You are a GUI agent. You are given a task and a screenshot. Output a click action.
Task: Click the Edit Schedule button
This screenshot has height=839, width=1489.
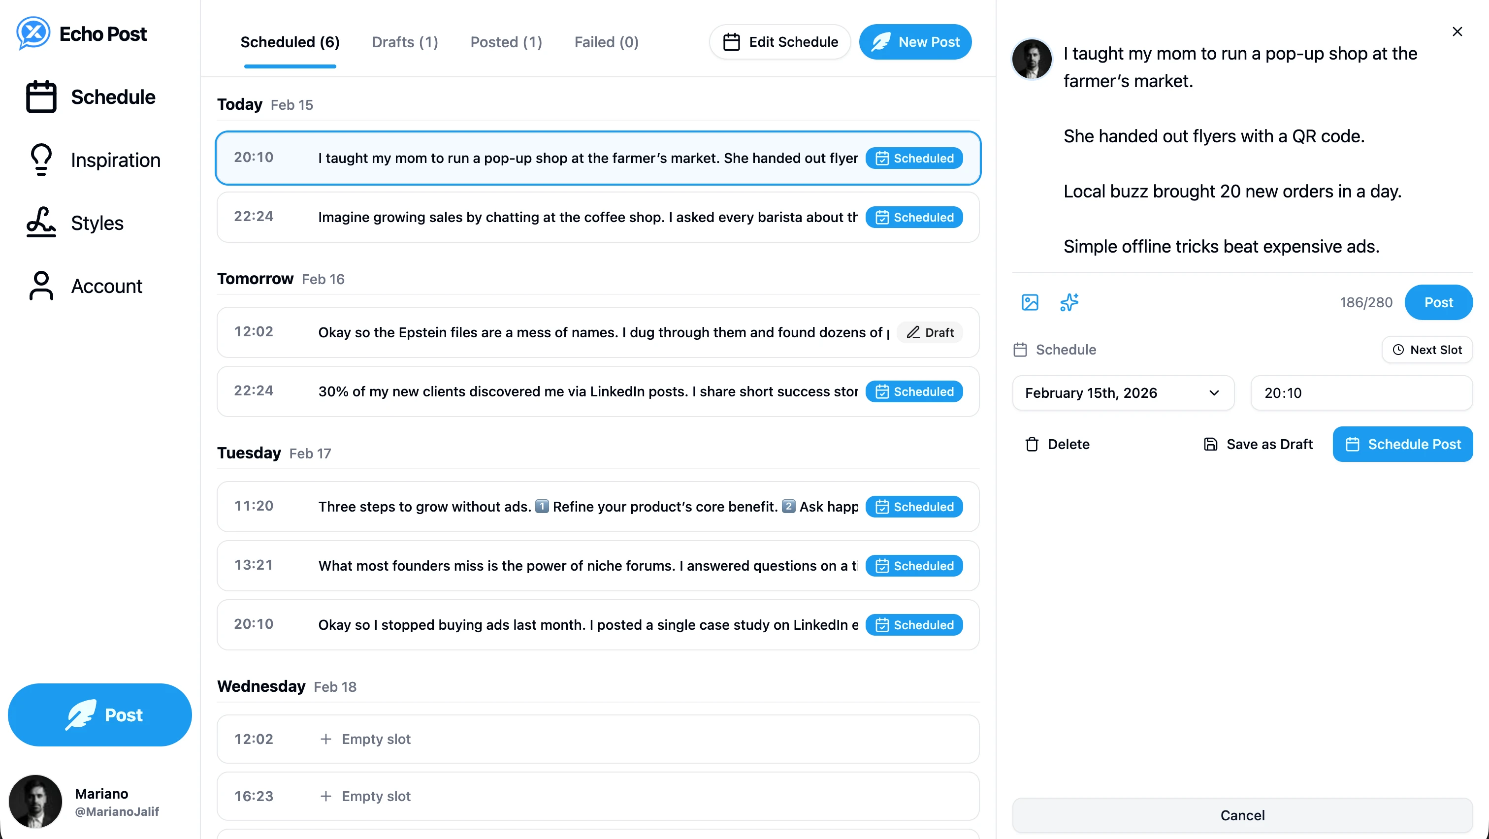point(780,42)
